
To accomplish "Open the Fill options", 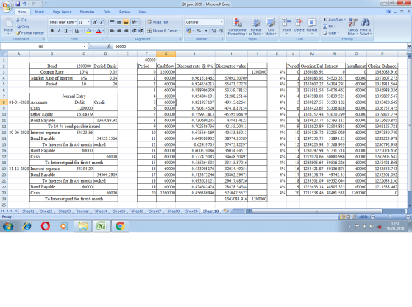I will (x=329, y=27).
